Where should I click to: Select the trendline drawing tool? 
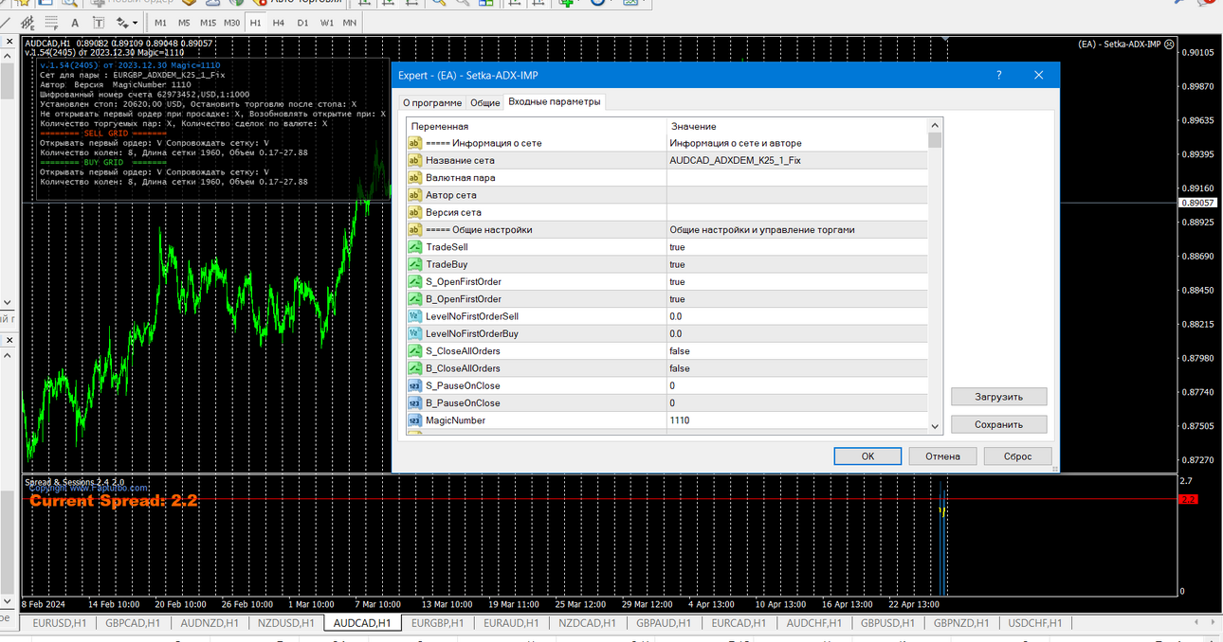click(x=5, y=23)
